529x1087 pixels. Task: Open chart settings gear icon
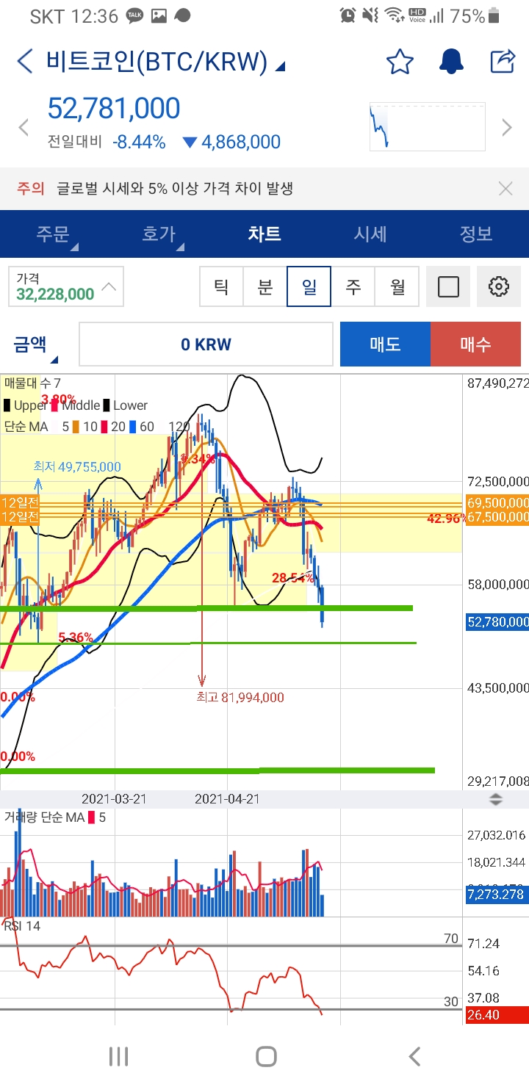tap(499, 286)
